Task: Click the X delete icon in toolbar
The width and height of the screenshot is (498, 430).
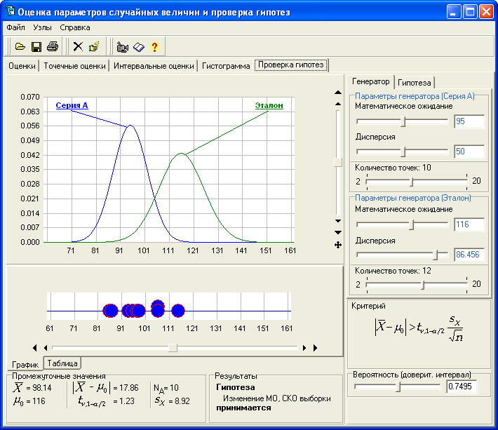Action: pyautogui.click(x=78, y=47)
